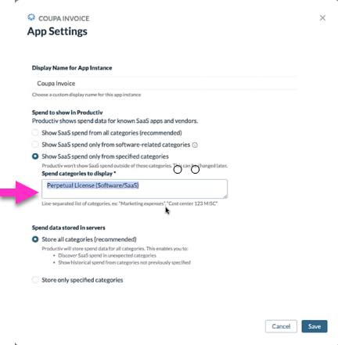Click the Line-separated list of categories hint
This screenshot has height=345, width=338.
click(x=130, y=203)
